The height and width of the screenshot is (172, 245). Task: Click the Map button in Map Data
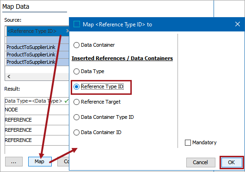click(x=40, y=161)
